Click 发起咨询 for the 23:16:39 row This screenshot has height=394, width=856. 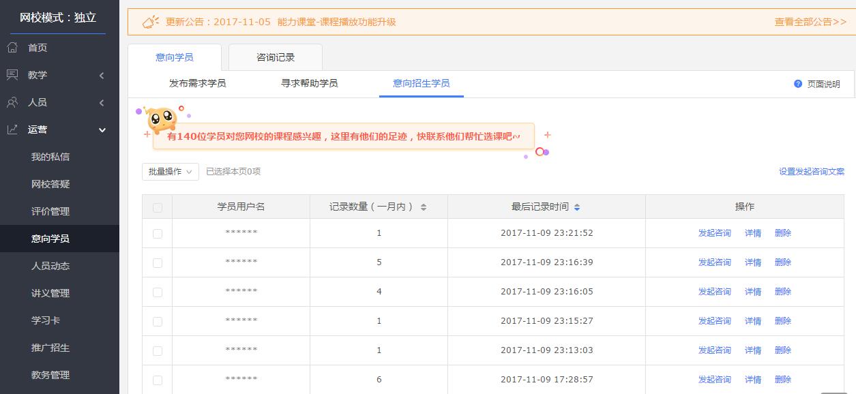(x=714, y=262)
